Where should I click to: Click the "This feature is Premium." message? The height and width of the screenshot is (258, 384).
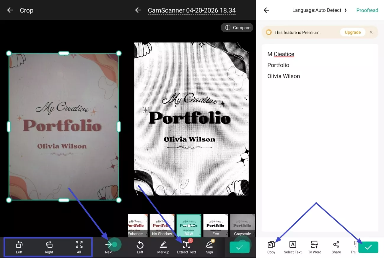[x=297, y=33]
